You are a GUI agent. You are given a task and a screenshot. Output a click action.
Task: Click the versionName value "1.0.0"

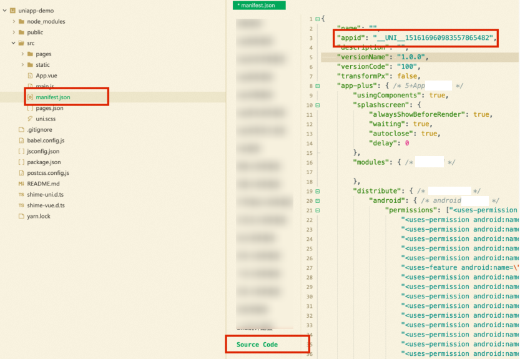(411, 57)
